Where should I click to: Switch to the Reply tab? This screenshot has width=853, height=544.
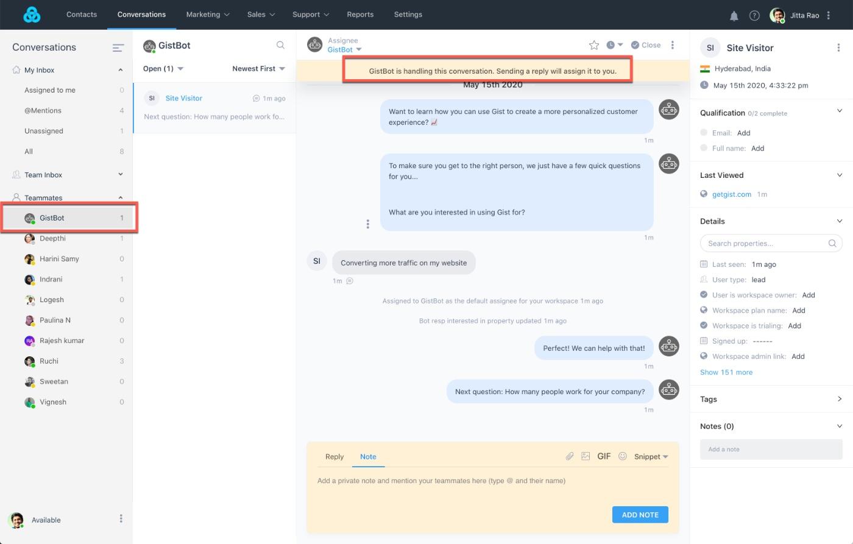(334, 457)
